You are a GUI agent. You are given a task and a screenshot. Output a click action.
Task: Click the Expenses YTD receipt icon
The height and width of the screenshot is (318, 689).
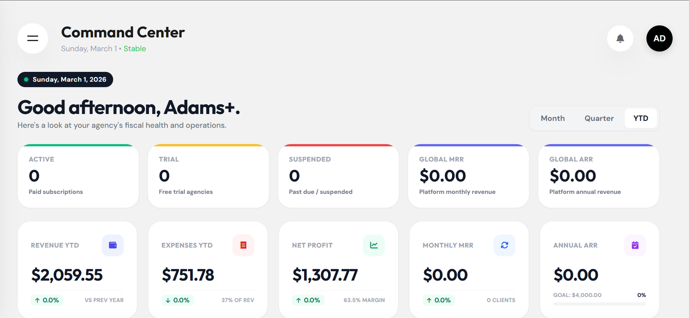(x=243, y=245)
